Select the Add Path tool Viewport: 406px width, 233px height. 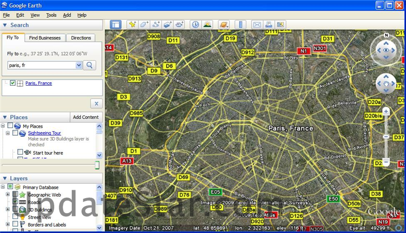coord(156,24)
